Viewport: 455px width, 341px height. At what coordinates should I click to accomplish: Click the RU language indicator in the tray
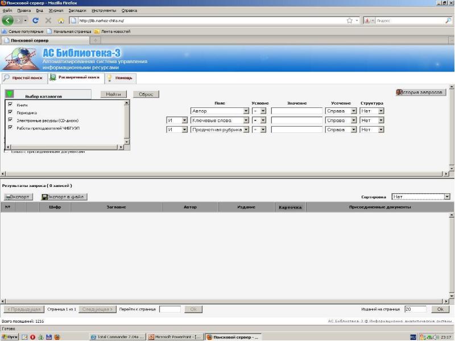click(x=413, y=337)
